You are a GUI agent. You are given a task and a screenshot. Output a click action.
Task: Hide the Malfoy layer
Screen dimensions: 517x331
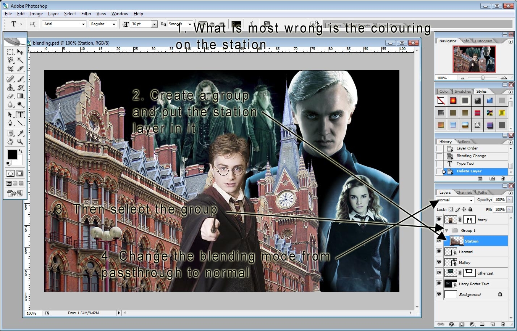[x=439, y=262]
